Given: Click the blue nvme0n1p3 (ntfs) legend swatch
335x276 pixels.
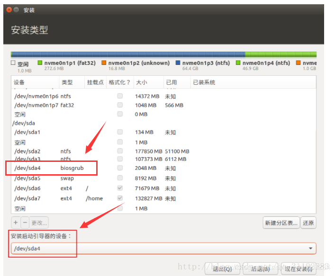Looking at the screenshot, I should (178, 63).
